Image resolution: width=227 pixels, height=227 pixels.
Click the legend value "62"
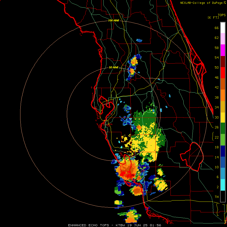(x=217, y=38)
